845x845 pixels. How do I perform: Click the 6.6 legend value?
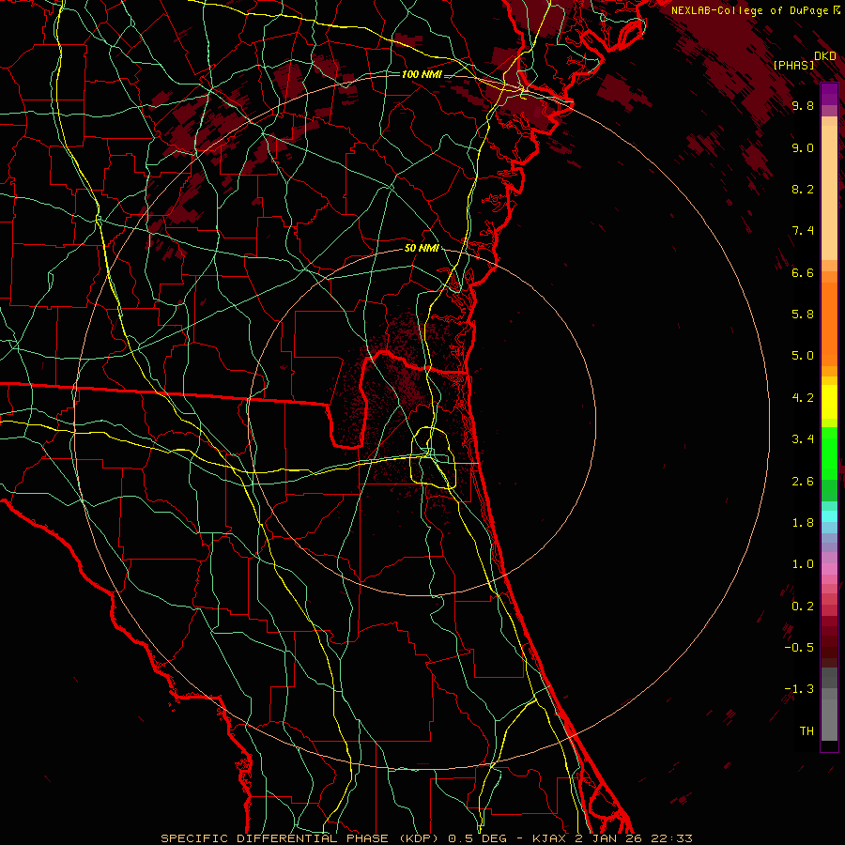[803, 272]
